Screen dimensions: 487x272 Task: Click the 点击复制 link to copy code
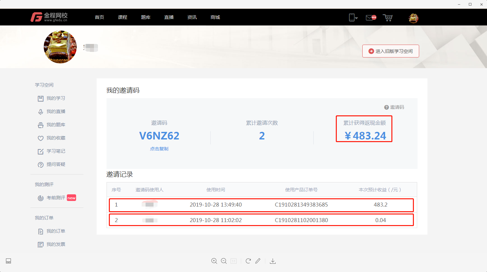click(x=159, y=149)
